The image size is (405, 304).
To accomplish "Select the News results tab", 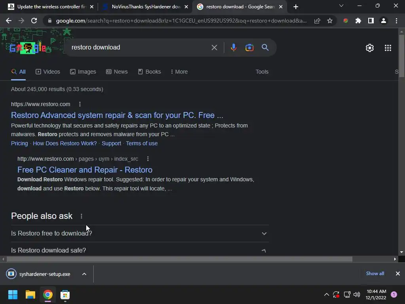I will tap(117, 72).
